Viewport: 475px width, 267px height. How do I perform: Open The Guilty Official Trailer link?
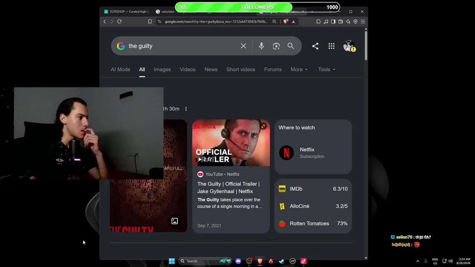(228, 188)
